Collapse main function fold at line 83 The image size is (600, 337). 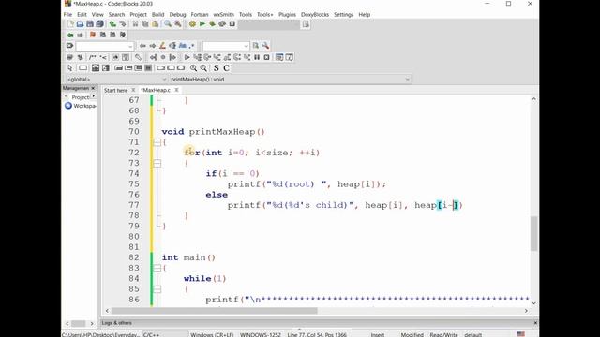coord(157,269)
